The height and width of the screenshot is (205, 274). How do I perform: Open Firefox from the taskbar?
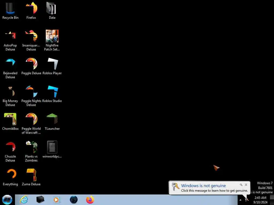[x=90, y=200]
